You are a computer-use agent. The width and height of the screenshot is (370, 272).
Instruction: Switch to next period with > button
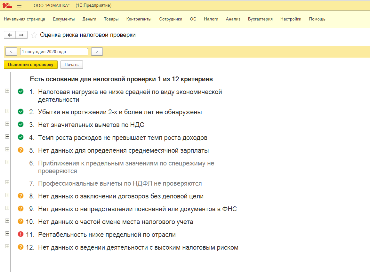[x=97, y=52]
